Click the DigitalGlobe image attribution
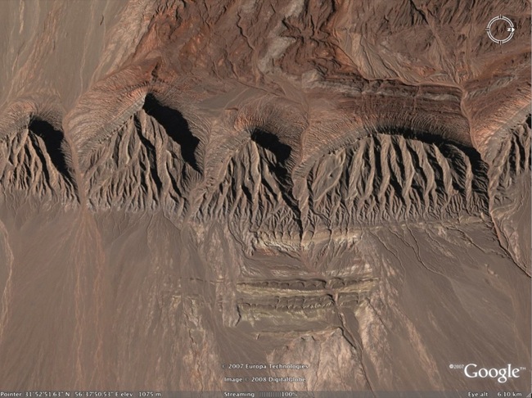The image size is (532, 398). point(266,379)
